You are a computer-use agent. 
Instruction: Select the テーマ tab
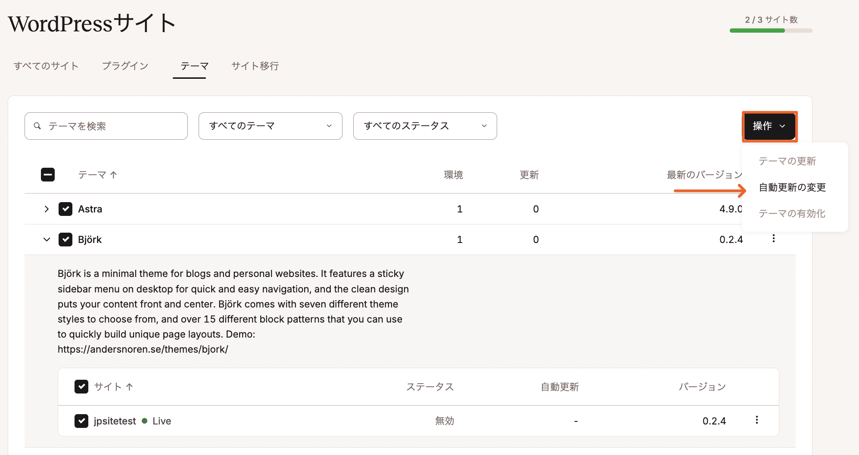coord(195,66)
